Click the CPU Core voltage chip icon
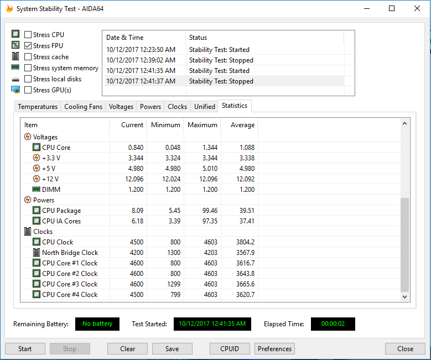This screenshot has height=360, width=431. (x=37, y=147)
